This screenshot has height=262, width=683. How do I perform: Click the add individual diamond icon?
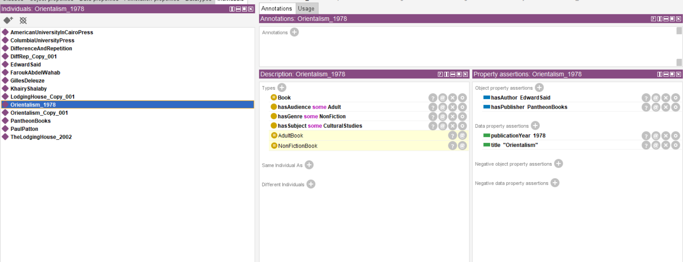click(x=8, y=20)
